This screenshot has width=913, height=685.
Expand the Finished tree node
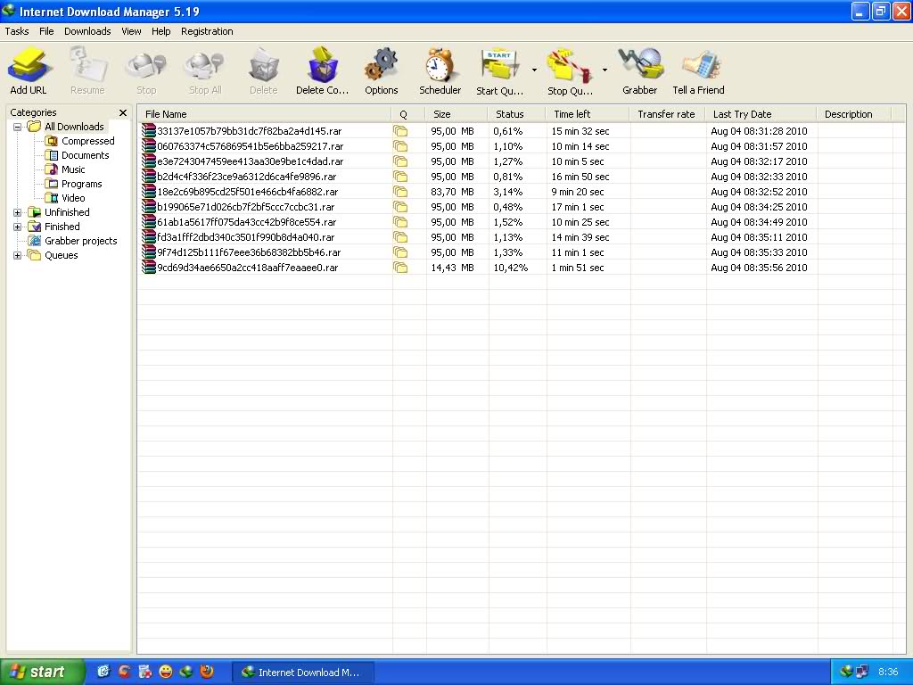(18, 227)
